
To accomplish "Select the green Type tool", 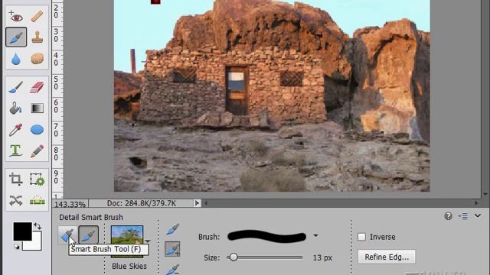I will coord(15,151).
